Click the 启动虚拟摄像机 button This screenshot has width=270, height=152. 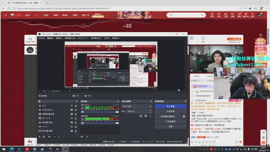tap(168, 117)
